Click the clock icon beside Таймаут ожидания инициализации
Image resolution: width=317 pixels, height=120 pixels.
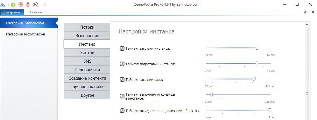(122, 111)
